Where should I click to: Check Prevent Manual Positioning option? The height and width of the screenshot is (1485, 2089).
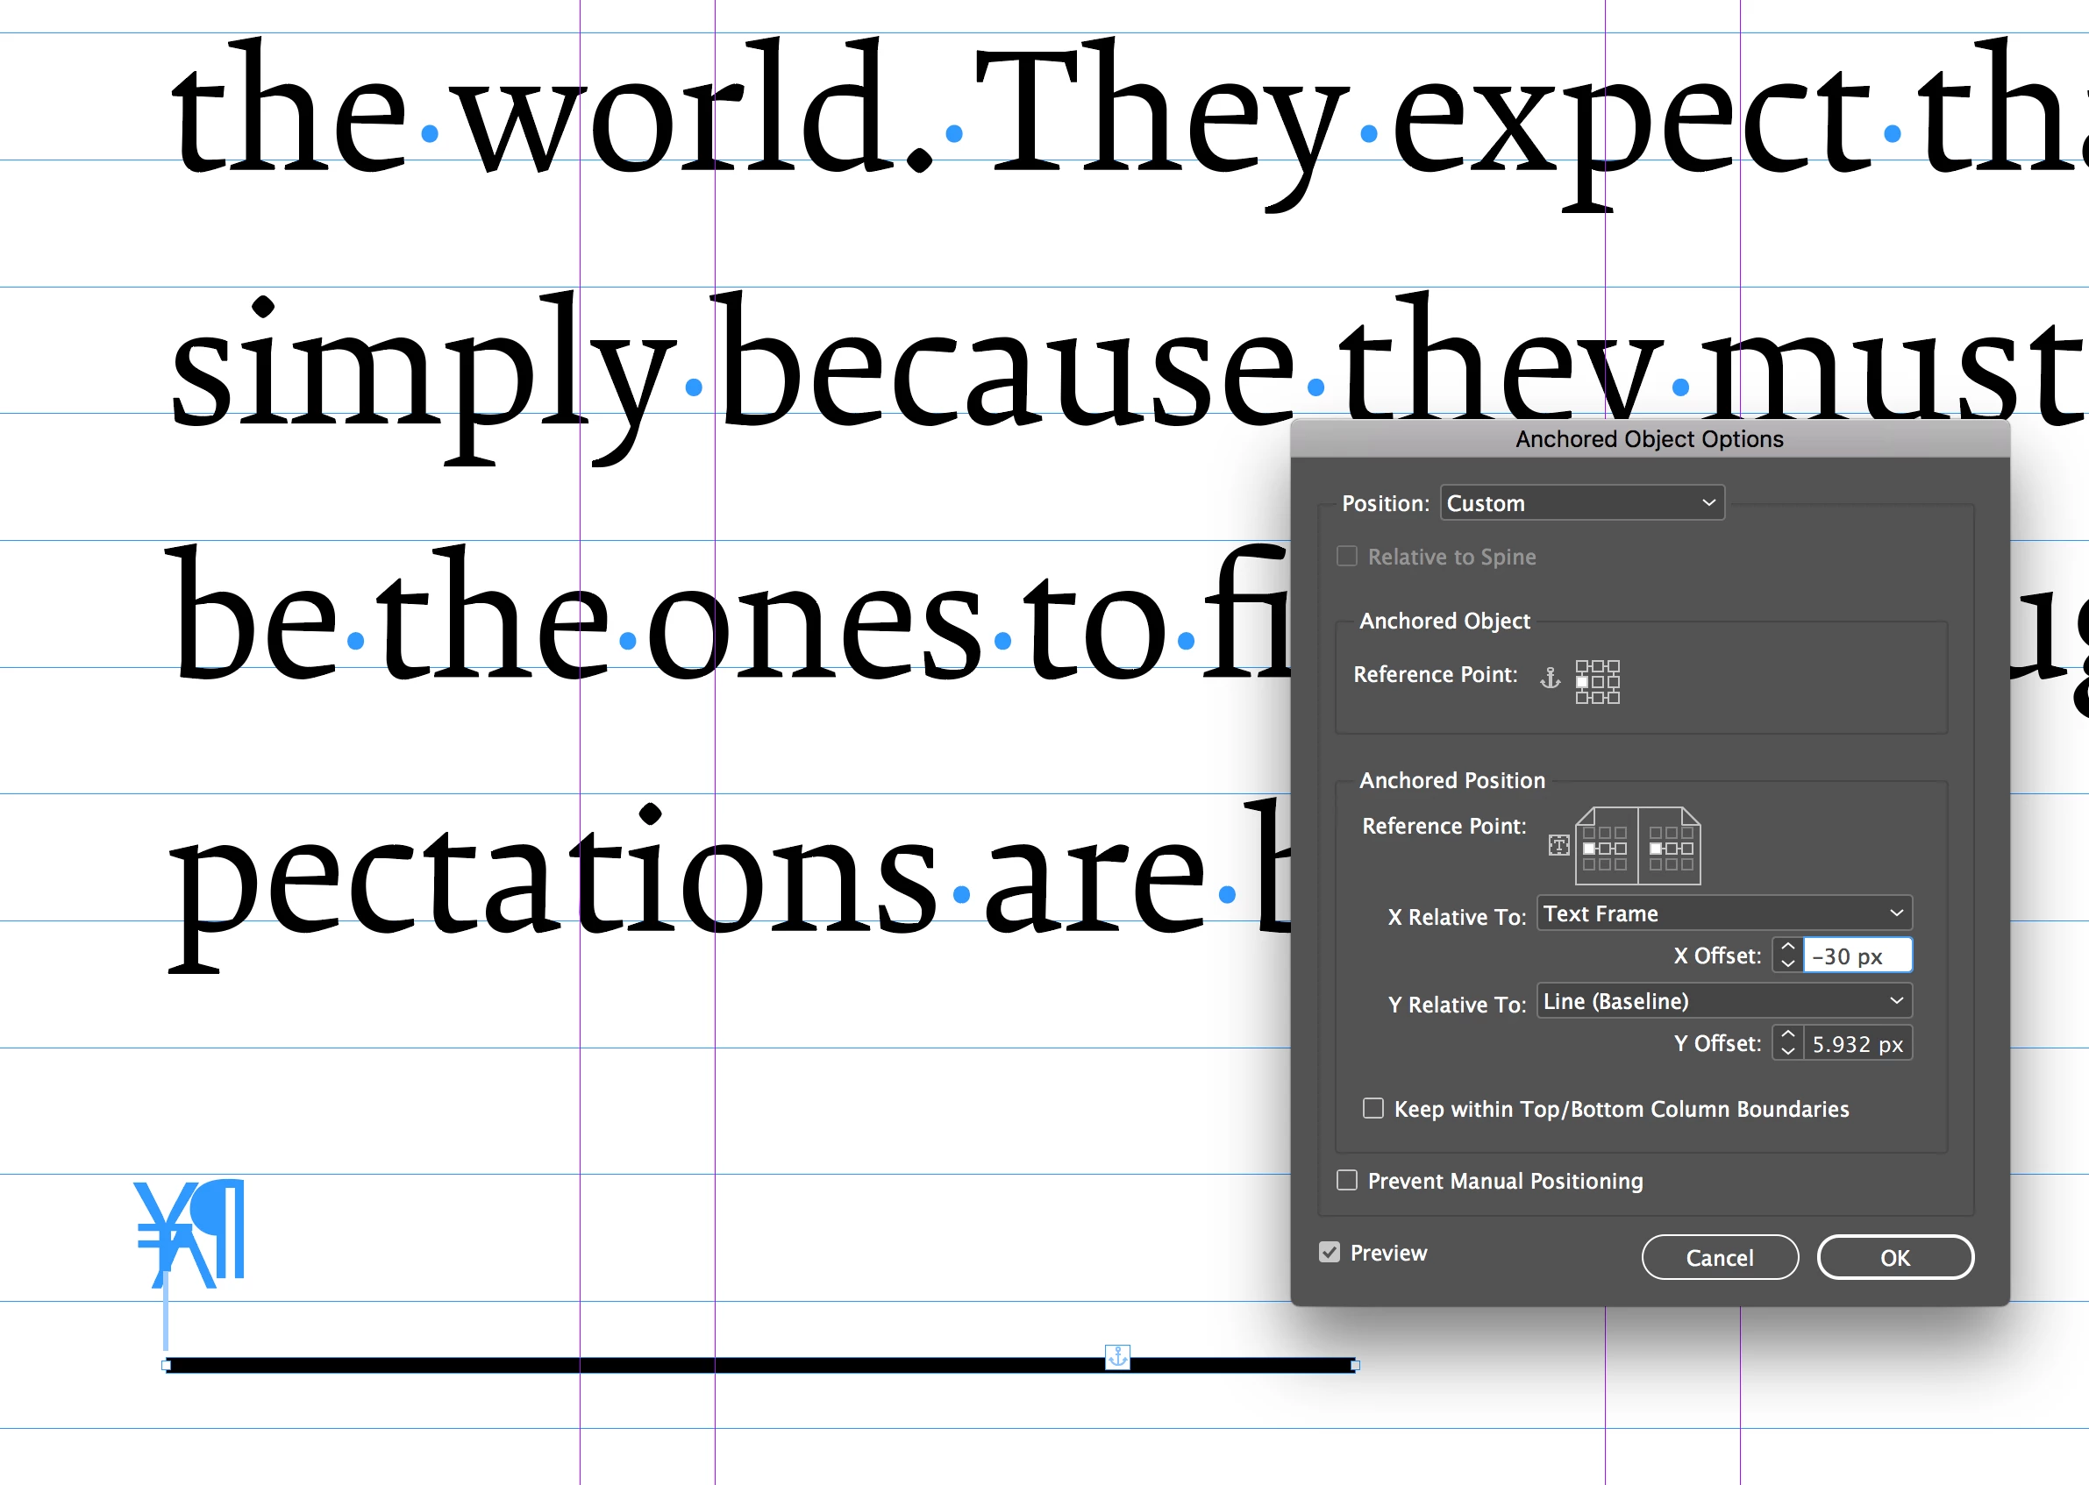click(x=1346, y=1180)
